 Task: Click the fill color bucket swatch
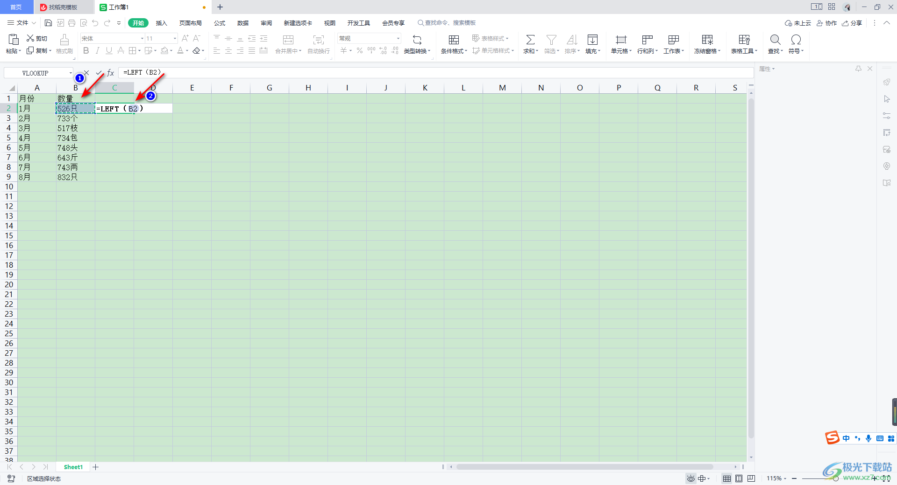[x=164, y=50]
